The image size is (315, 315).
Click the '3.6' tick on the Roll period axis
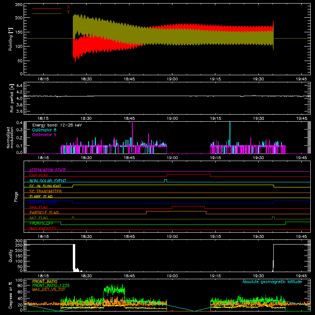click(19, 111)
